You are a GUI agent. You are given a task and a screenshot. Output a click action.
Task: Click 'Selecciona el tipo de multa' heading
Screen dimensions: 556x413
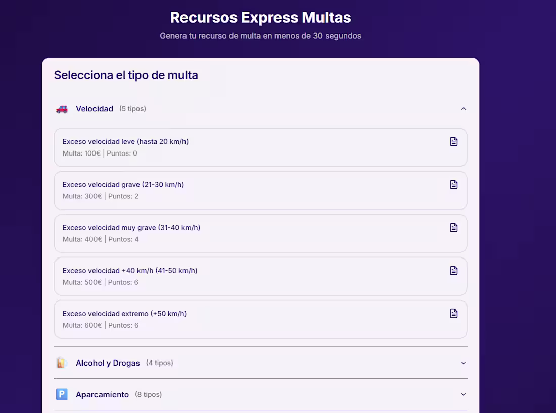point(126,75)
